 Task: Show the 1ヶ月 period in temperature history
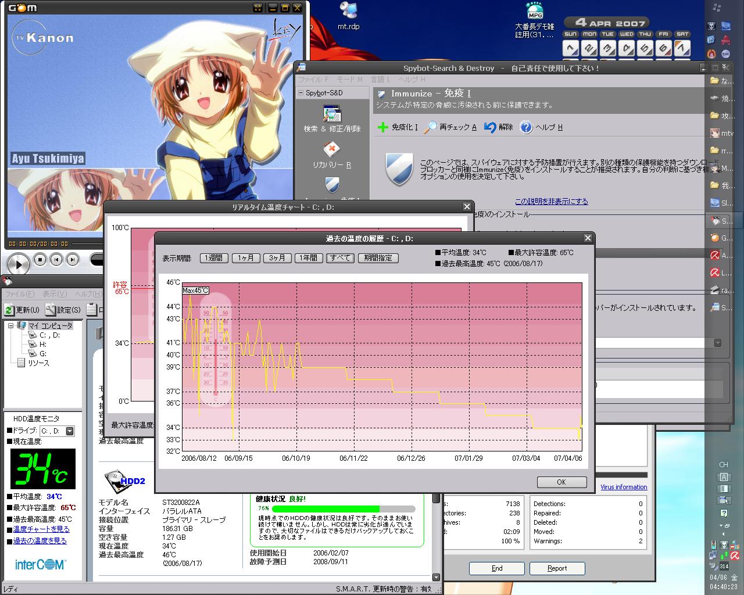[x=246, y=258]
